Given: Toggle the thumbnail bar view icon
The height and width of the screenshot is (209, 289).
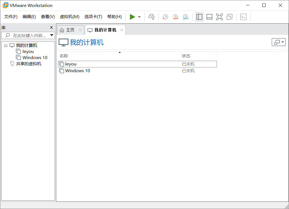Looking at the screenshot, I should point(209,17).
